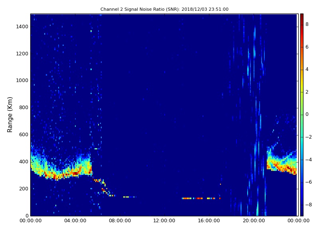Click the colorbar label 0
The image size is (319, 239).
307,114
